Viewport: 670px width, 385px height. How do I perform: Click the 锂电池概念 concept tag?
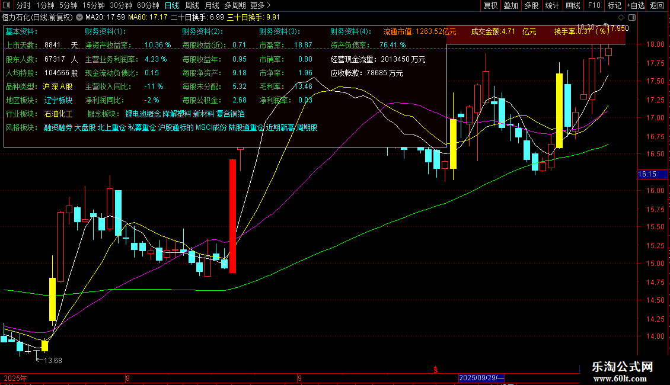pyautogui.click(x=143, y=114)
